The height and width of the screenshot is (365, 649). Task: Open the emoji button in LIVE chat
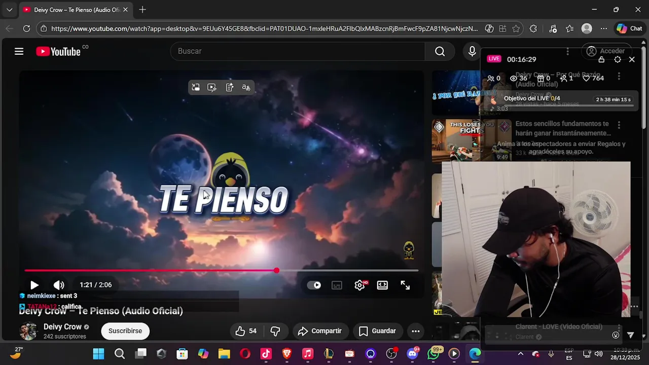[616, 335]
